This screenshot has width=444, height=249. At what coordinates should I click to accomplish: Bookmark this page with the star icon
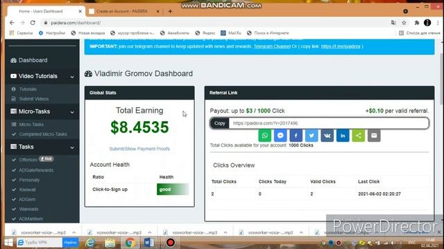[404, 23]
